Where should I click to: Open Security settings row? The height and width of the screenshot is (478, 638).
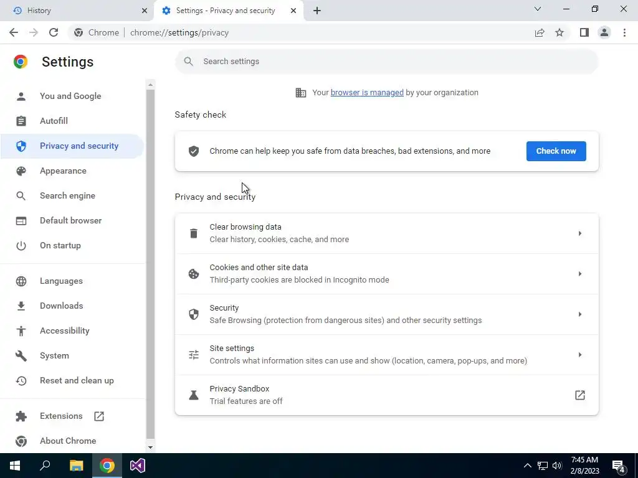pos(386,314)
